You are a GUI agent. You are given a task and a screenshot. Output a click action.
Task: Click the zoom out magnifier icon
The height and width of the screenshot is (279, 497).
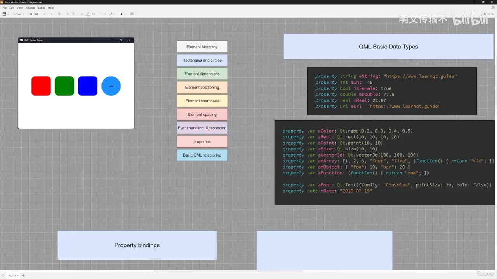coord(37,14)
